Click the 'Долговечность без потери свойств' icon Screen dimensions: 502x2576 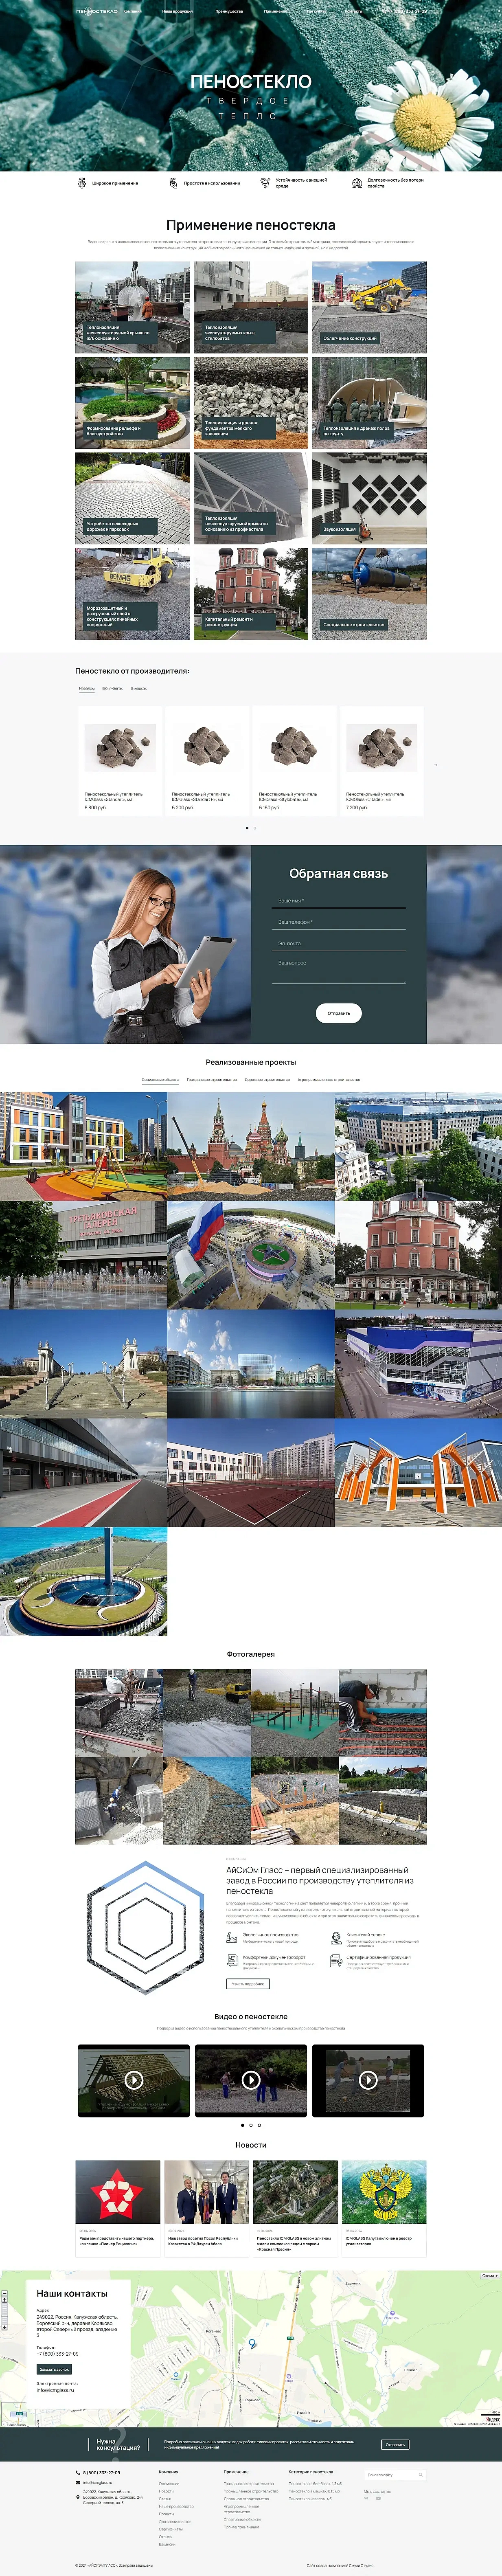click(357, 183)
